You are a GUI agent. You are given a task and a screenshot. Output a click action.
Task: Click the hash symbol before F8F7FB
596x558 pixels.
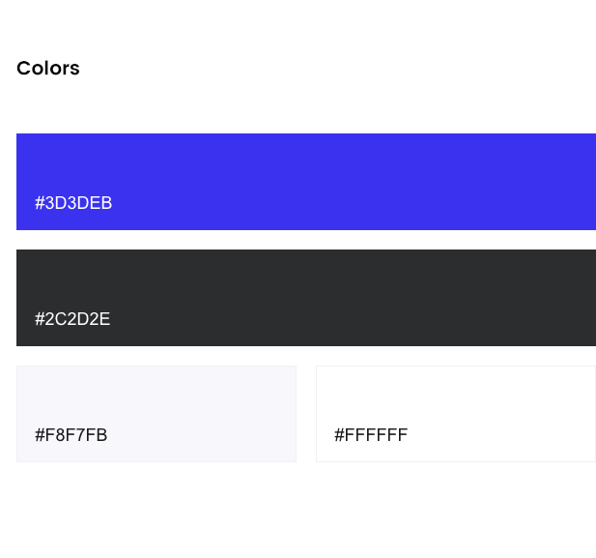(40, 435)
